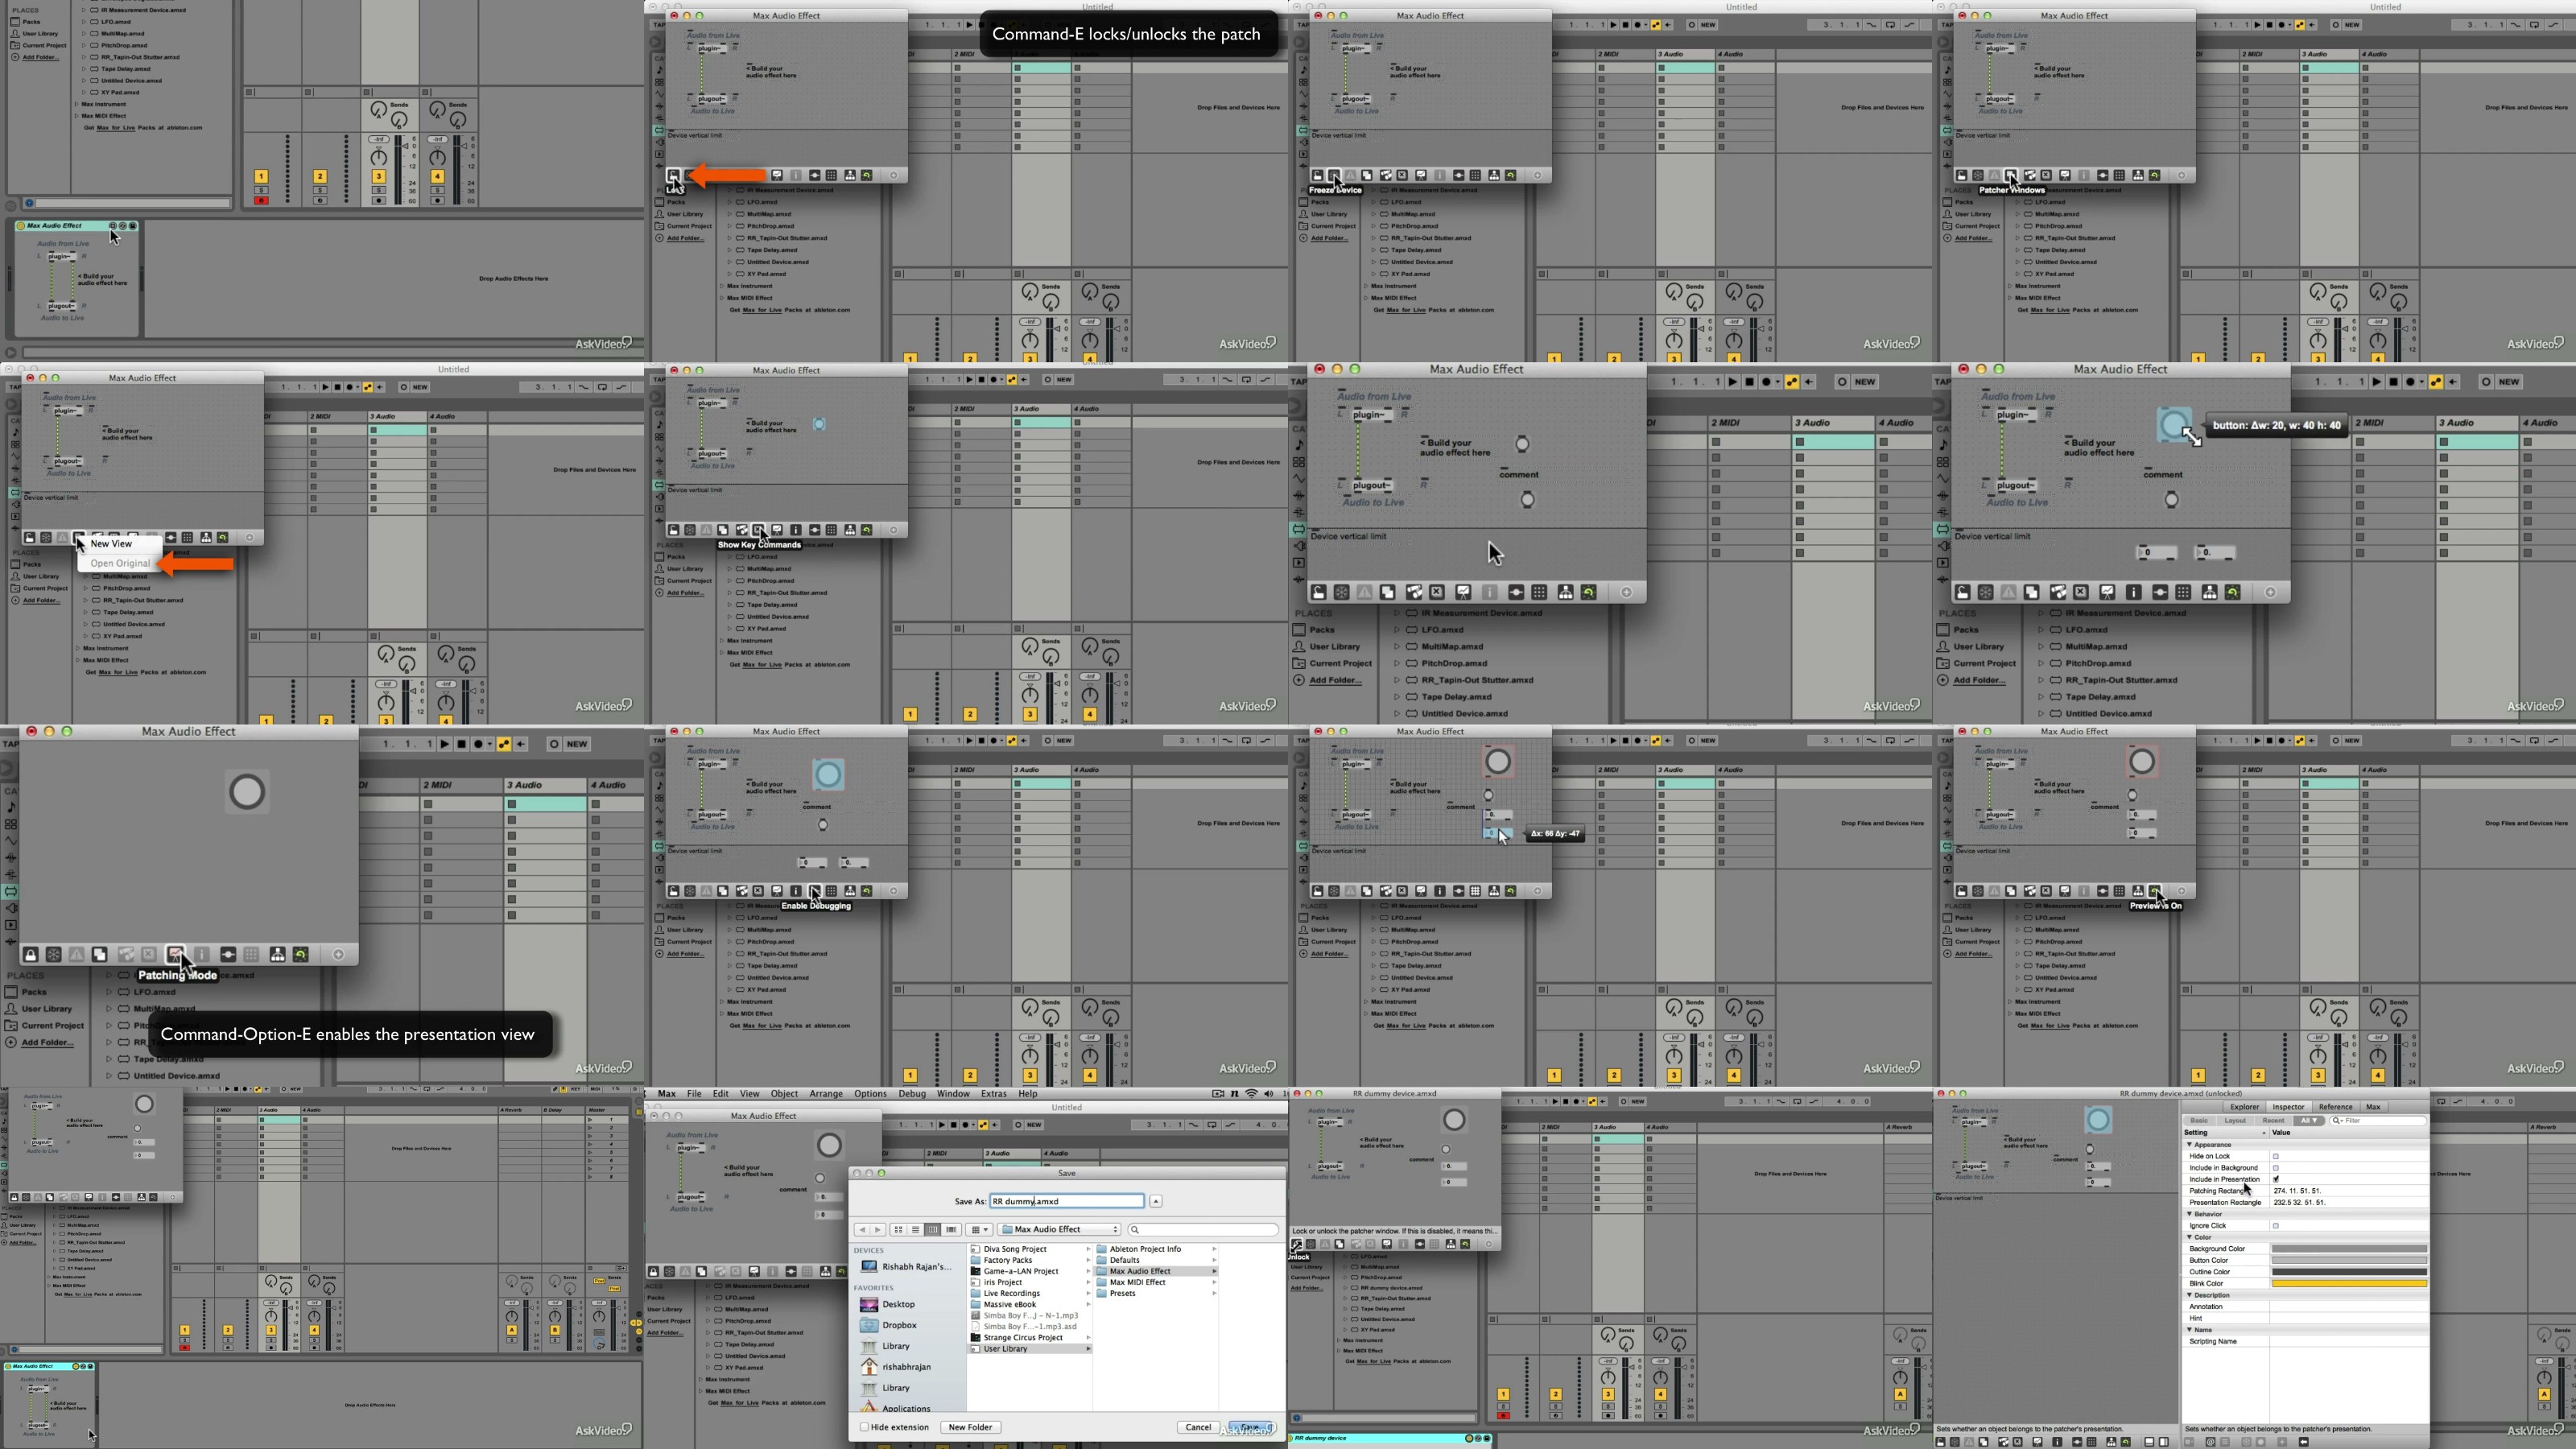Image resolution: width=2576 pixels, height=1449 pixels.
Task: Open the volume icon in the Max menu bar
Action: pos(1269,1094)
